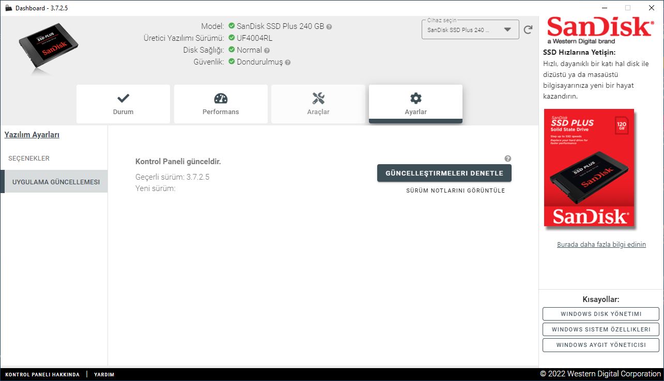664x381 pixels.
Task: Click the Yazılım Ayarları heading
Action: [32, 135]
